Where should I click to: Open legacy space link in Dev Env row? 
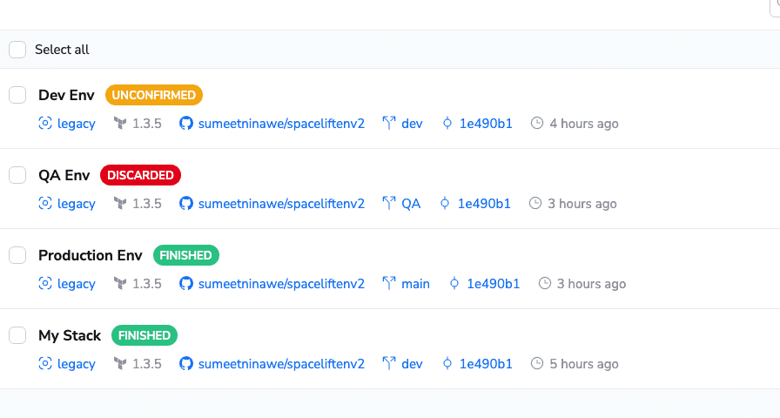pos(76,124)
